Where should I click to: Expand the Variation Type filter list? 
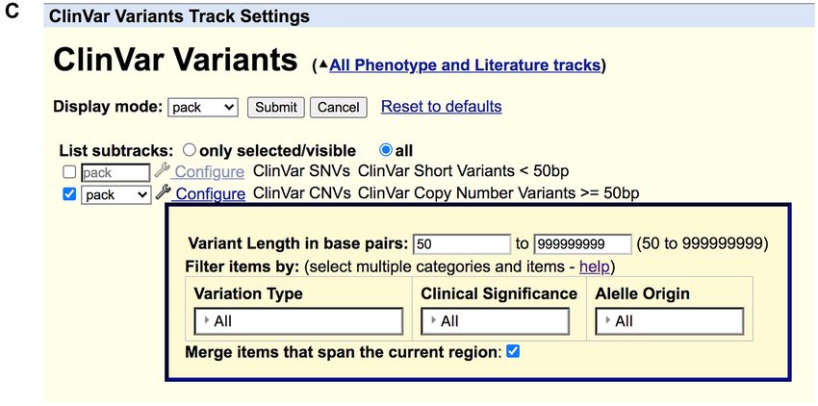[298, 321]
